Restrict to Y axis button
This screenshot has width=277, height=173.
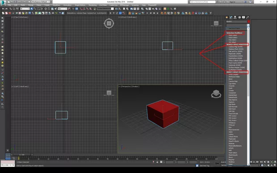[113, 13]
